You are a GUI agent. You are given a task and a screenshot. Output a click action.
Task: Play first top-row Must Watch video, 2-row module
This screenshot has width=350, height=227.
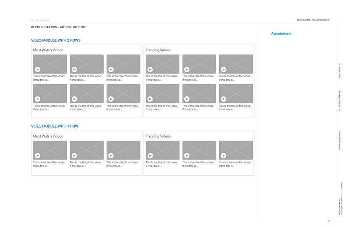(x=38, y=70)
